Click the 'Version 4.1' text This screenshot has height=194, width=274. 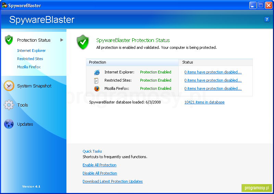[x=31, y=186]
